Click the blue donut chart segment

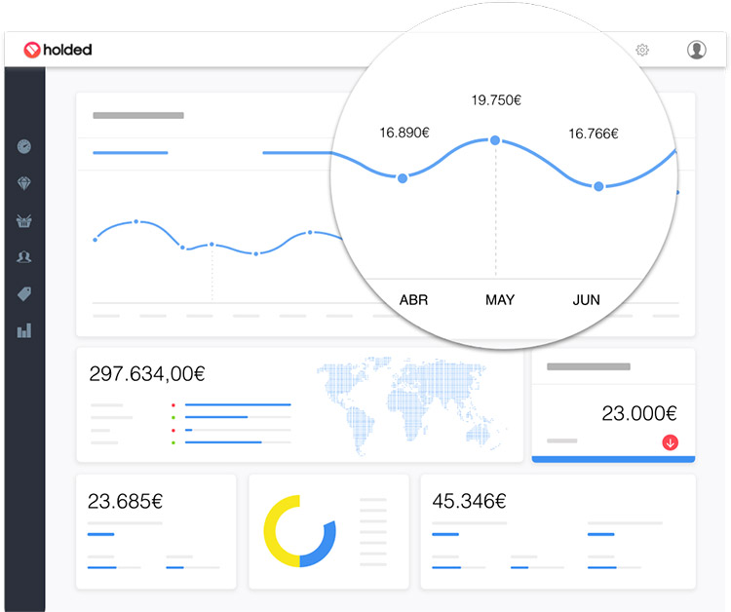click(325, 548)
